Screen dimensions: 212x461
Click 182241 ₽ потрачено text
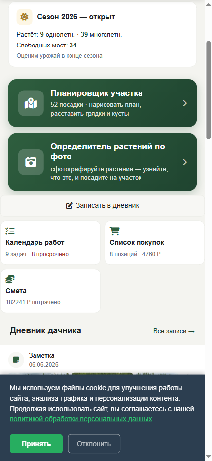click(33, 302)
